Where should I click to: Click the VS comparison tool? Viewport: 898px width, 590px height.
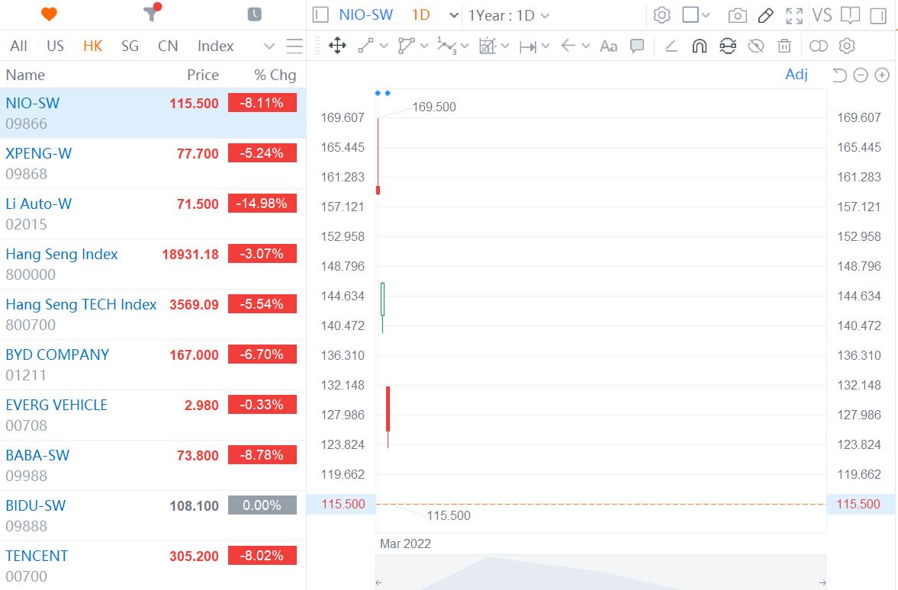click(822, 14)
